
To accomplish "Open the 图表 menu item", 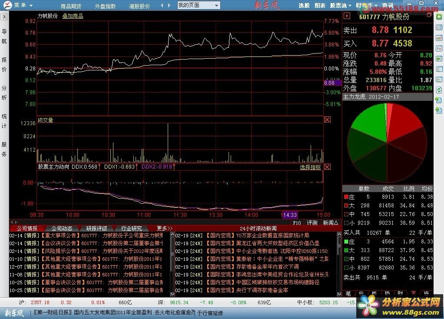I will tap(320, 6).
